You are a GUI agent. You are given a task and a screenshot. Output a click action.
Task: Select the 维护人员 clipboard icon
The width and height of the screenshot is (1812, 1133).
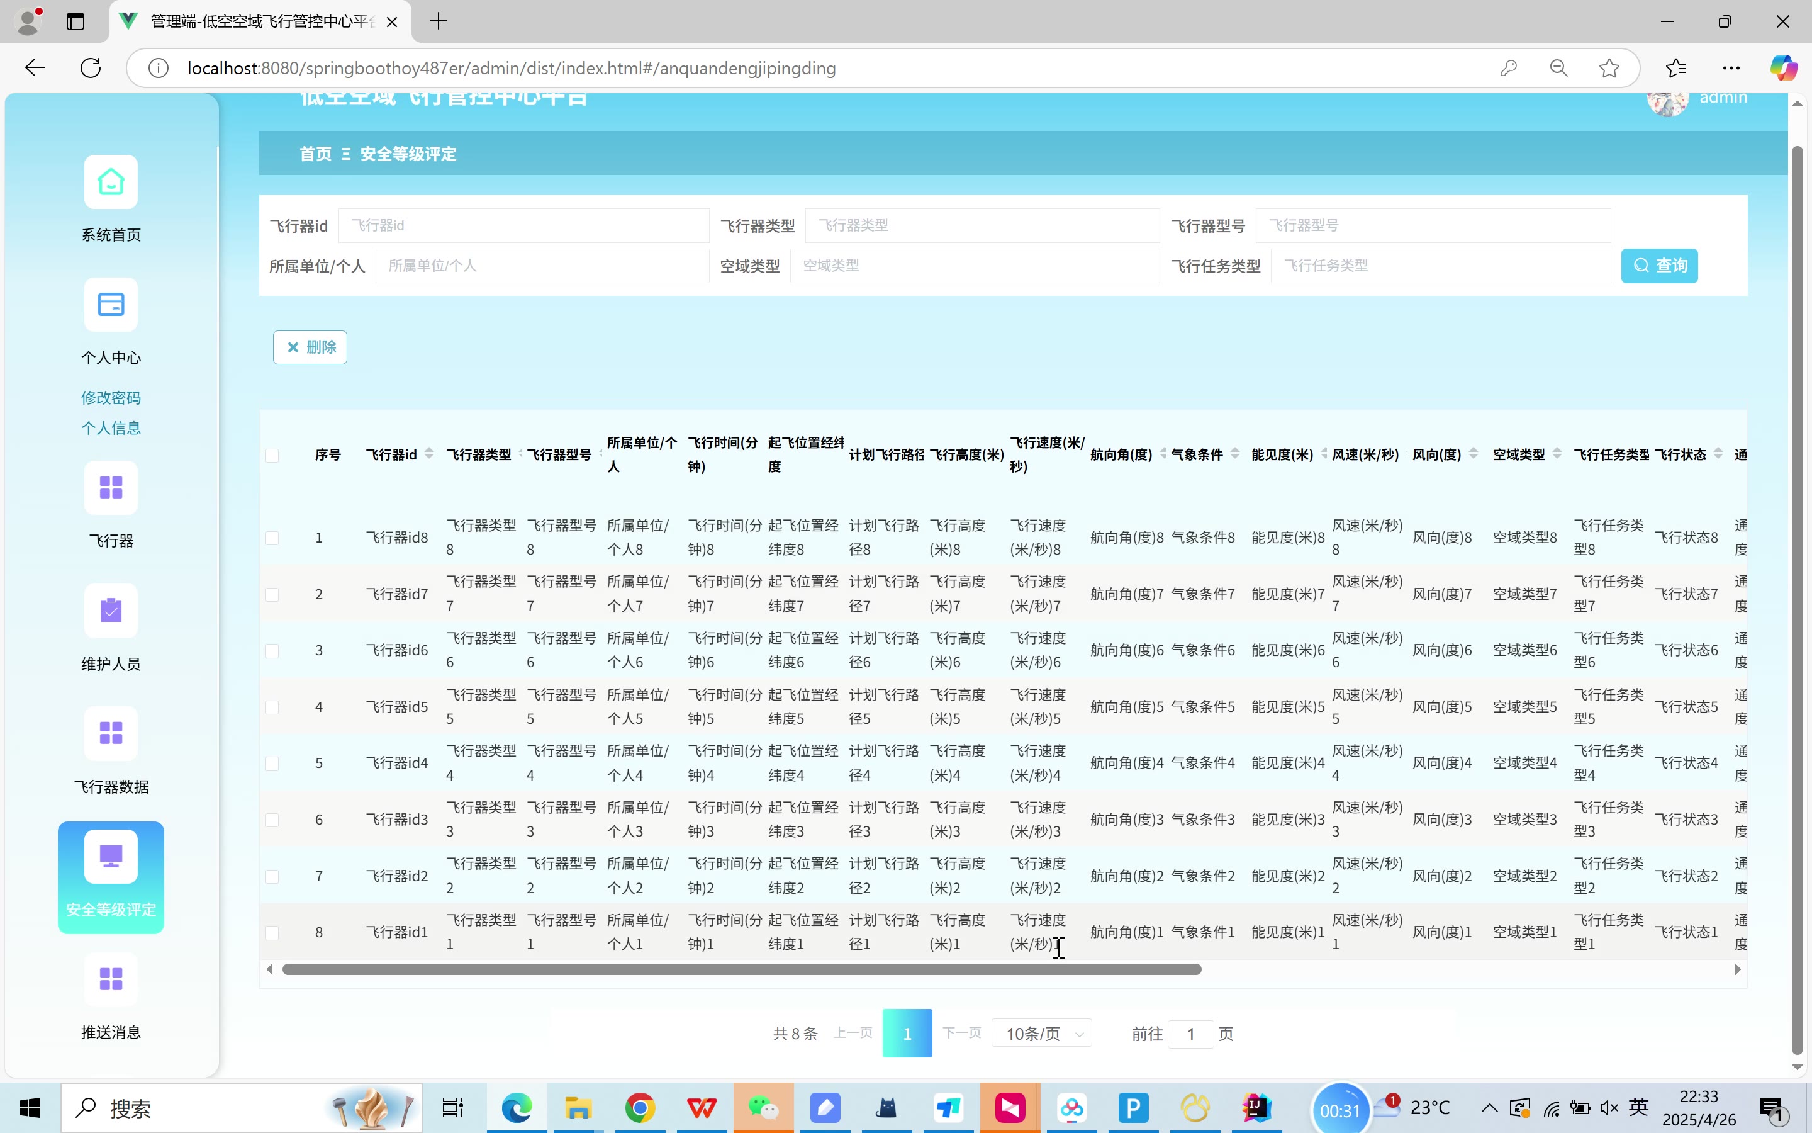pyautogui.click(x=111, y=611)
